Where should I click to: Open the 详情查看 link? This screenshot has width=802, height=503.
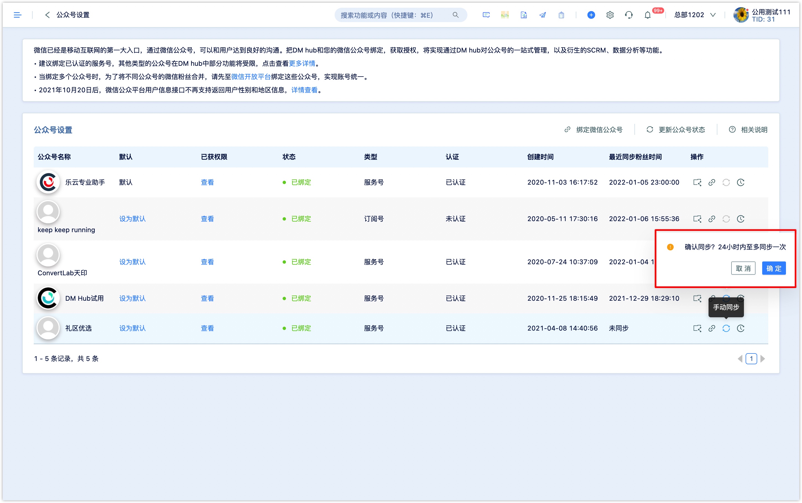tap(304, 90)
